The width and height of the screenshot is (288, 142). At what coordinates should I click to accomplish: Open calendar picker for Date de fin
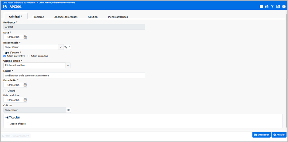click(x=25, y=85)
